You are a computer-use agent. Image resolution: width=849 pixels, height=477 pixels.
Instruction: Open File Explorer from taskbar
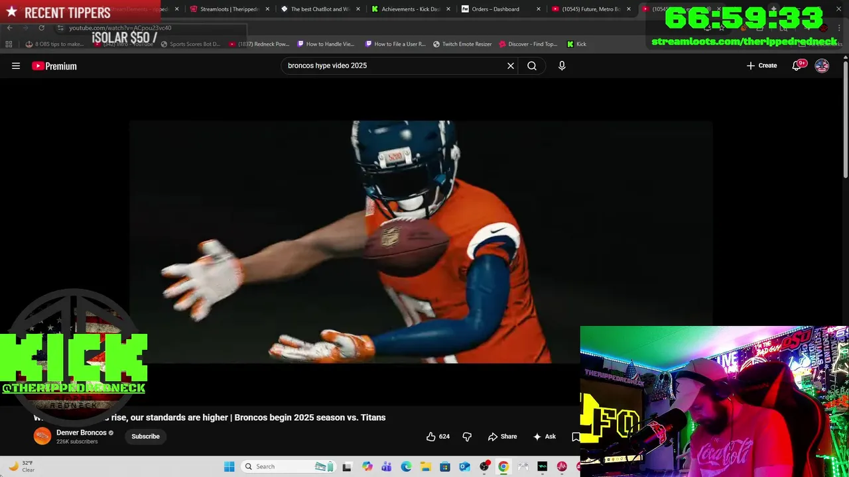click(x=425, y=466)
